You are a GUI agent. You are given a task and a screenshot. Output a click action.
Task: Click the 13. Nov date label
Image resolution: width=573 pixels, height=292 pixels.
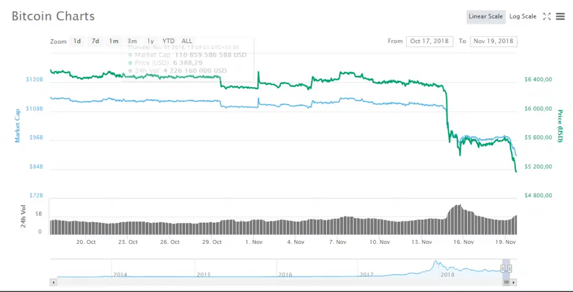point(422,242)
